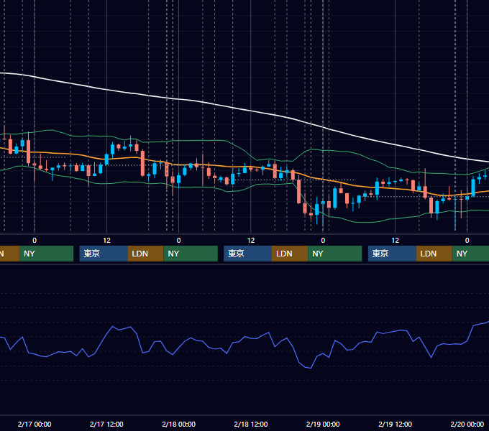Click the 2/17 00:00 time axis label
Viewport: 489px width, 431px height.
coord(35,424)
